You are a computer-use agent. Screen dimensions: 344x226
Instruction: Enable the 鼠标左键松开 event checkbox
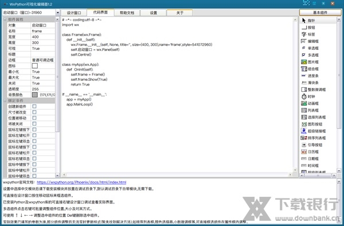34,135
